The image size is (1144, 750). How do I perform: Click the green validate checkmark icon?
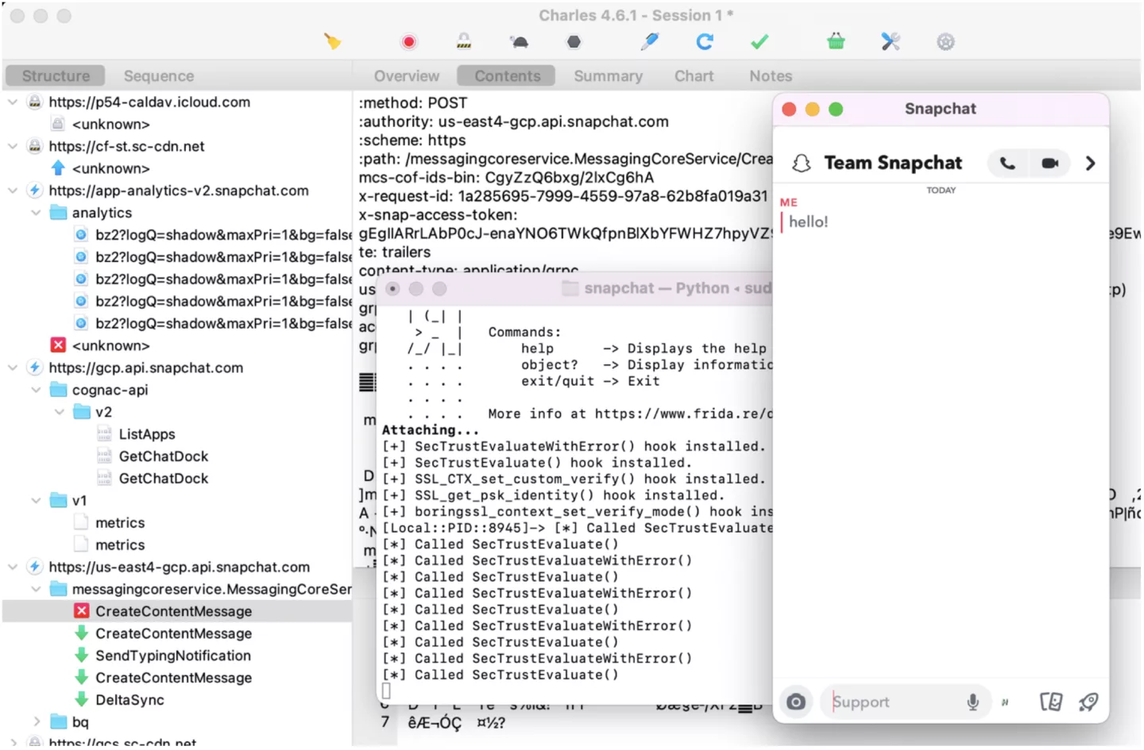(759, 41)
